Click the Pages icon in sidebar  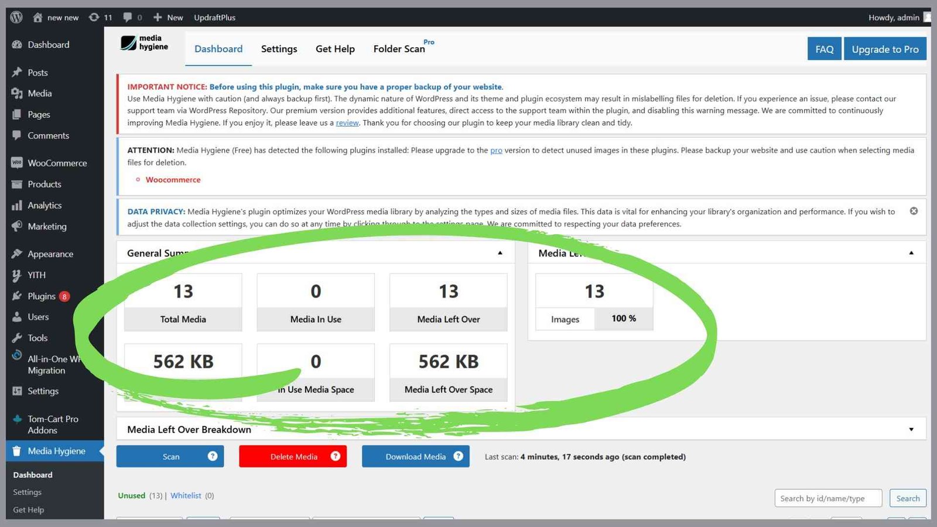(17, 114)
